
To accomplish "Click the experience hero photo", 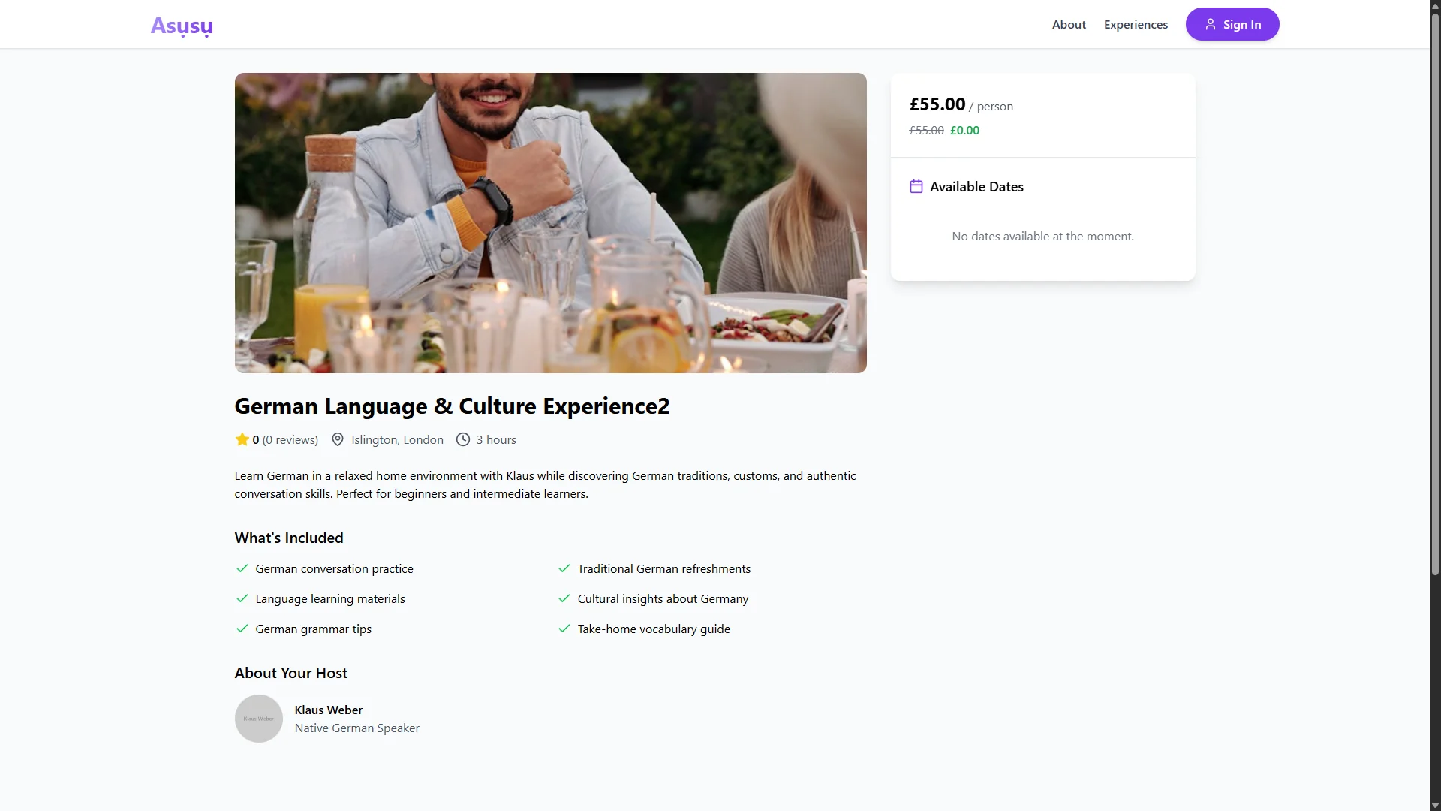I will 551,223.
